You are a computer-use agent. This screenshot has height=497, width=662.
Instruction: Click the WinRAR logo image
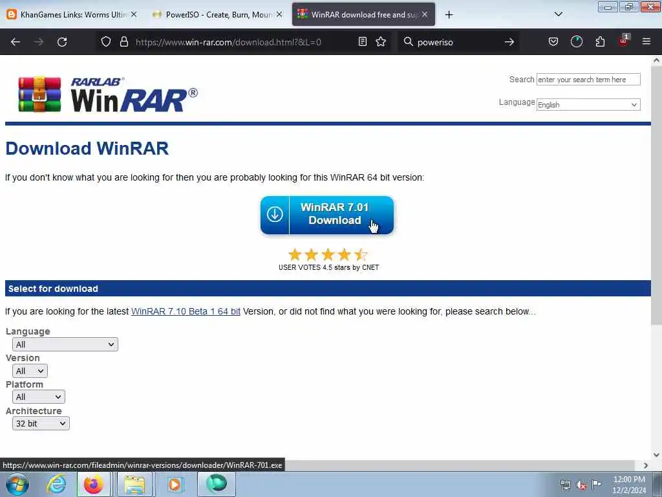pos(108,94)
